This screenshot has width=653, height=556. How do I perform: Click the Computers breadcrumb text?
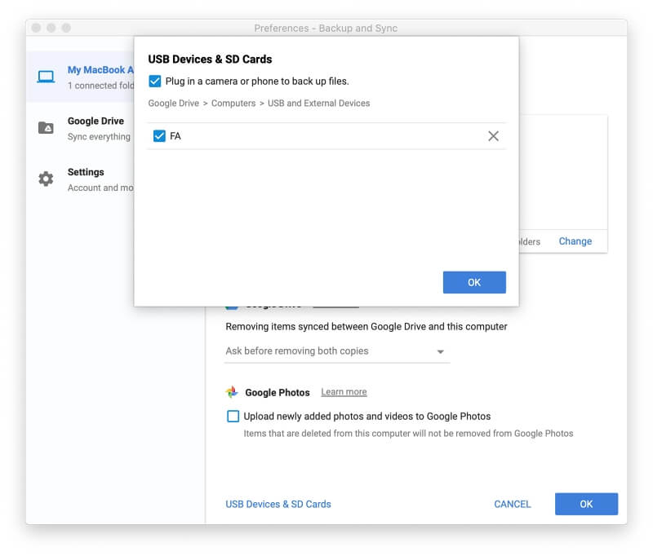(233, 104)
